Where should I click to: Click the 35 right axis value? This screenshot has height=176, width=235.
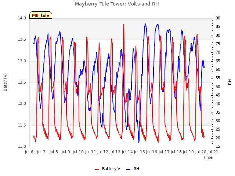(218, 112)
